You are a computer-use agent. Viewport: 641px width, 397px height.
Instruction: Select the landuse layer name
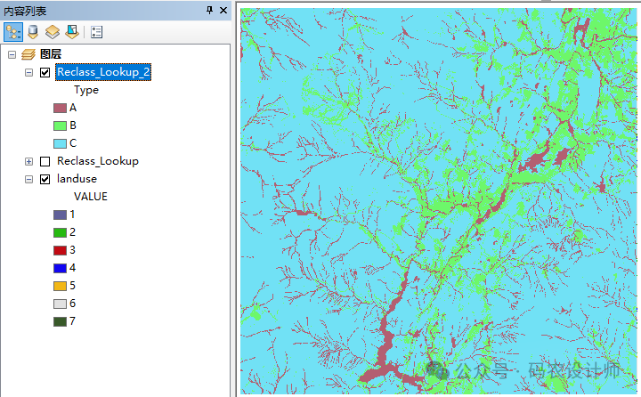pos(77,179)
